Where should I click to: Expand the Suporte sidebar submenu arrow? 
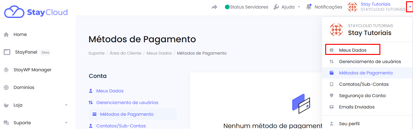(x=66, y=123)
